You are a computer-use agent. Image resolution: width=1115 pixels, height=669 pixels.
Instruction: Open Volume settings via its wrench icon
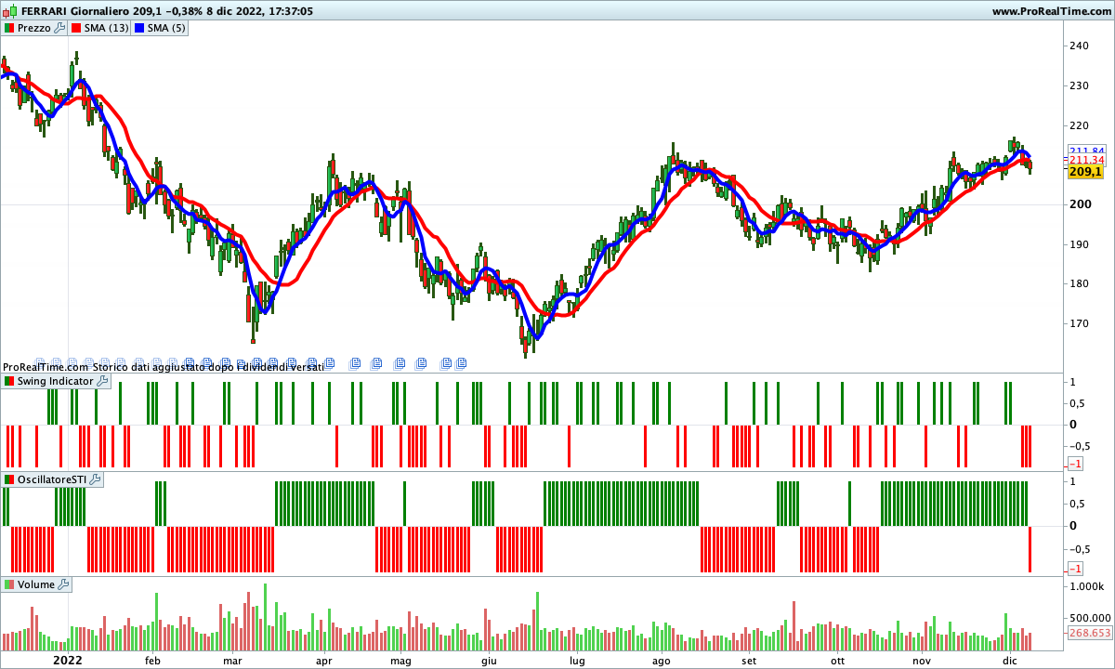[63, 584]
